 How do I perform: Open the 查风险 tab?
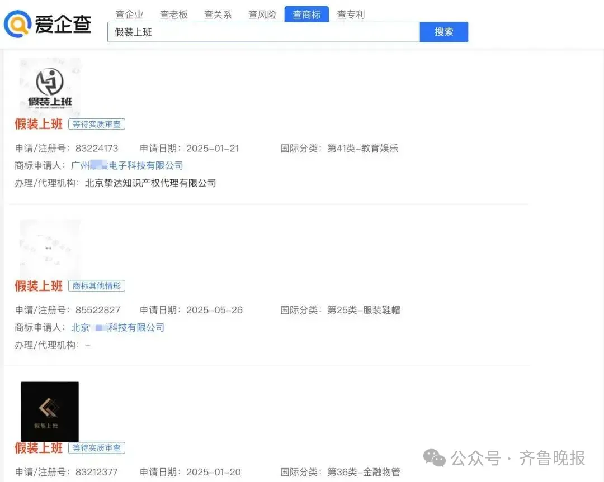click(x=262, y=15)
